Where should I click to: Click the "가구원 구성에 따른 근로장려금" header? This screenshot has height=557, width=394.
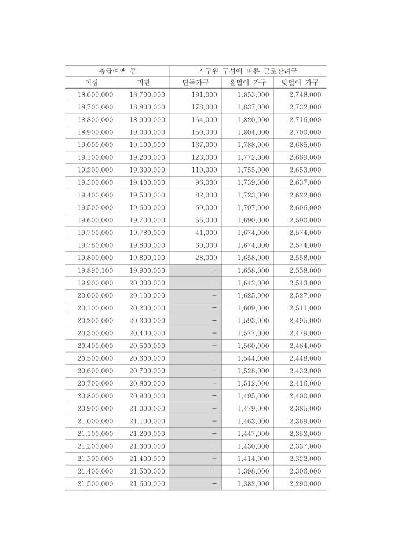pyautogui.click(x=248, y=70)
